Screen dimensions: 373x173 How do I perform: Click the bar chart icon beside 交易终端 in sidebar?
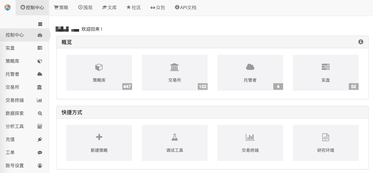click(x=40, y=100)
